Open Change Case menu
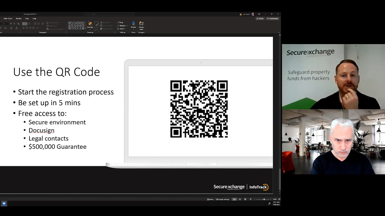Image resolution: width=385 pixels, height=216 pixels. tap(5, 28)
